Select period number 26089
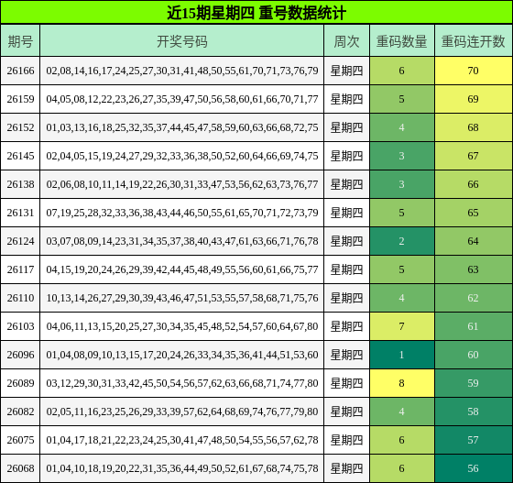This screenshot has height=483, width=513. [20, 383]
